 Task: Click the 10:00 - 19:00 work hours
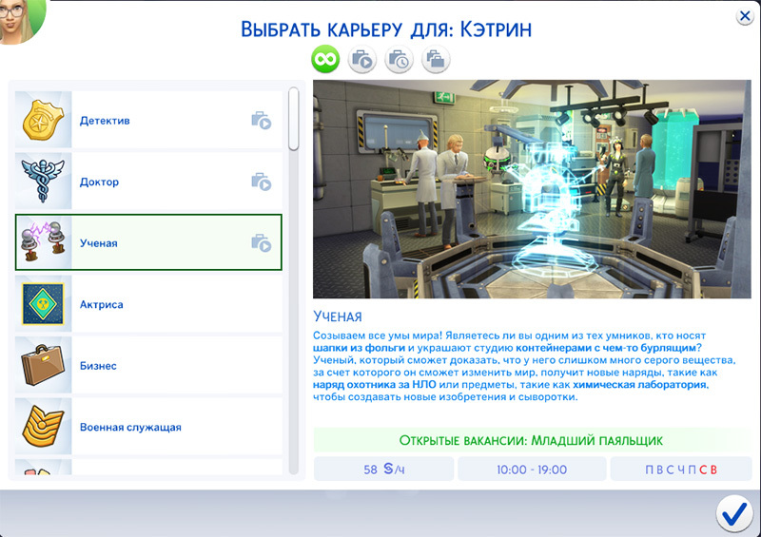point(532,470)
